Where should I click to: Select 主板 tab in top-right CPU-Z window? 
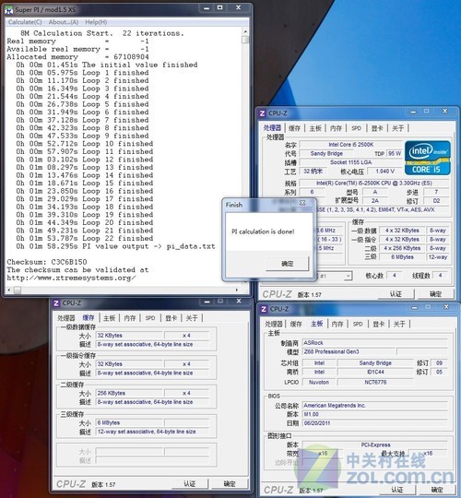[x=315, y=128]
